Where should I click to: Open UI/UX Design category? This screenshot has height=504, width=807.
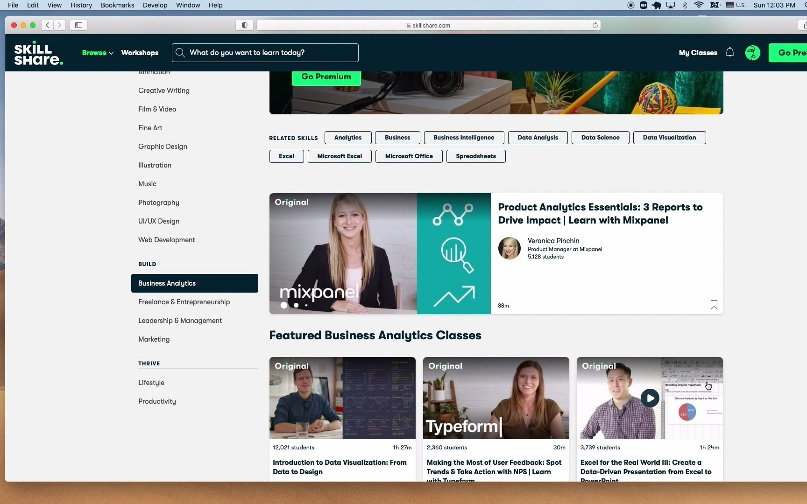[x=159, y=221]
